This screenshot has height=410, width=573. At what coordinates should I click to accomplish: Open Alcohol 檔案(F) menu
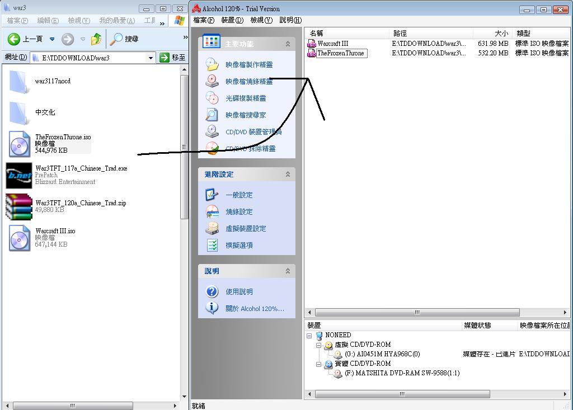204,20
